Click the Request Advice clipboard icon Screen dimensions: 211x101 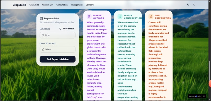click(x=41, y=18)
